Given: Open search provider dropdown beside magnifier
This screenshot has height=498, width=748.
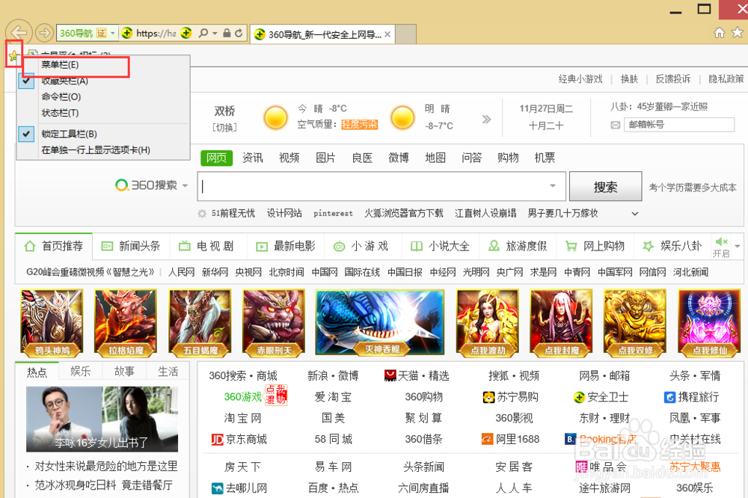Looking at the screenshot, I should coord(215,33).
